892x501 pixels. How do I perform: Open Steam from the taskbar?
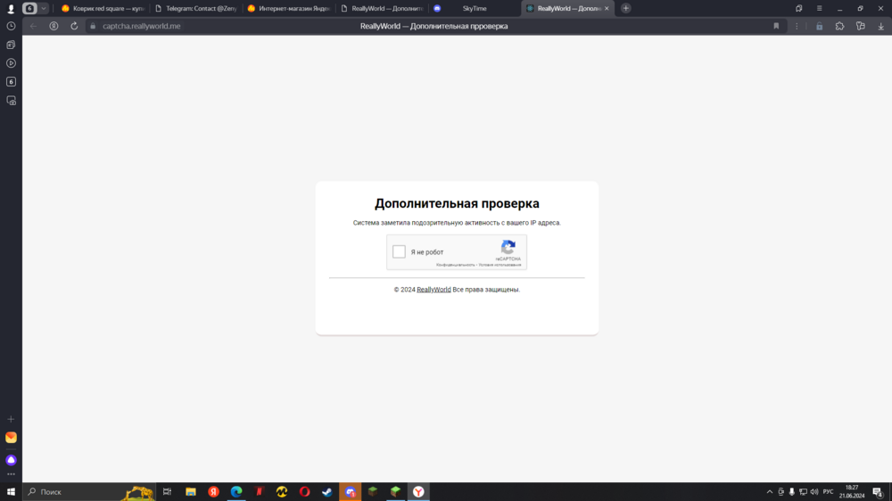(327, 492)
